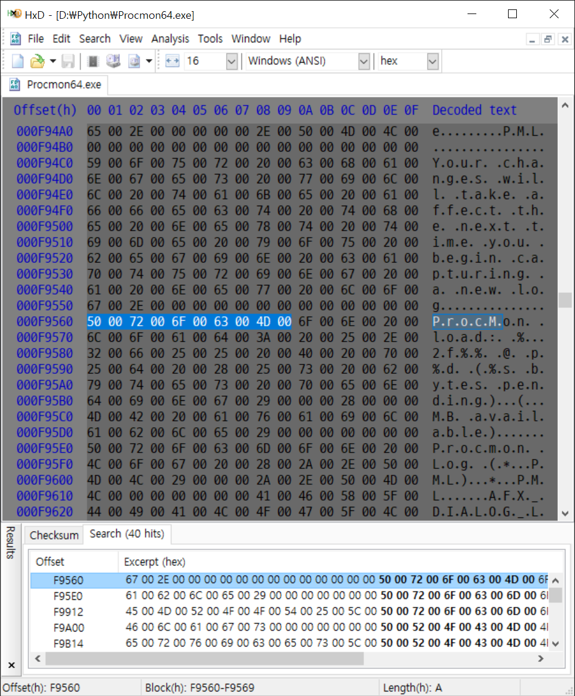Screen dimensions: 575x696
Task: Click the New file toolbar icon
Action: (x=18, y=61)
